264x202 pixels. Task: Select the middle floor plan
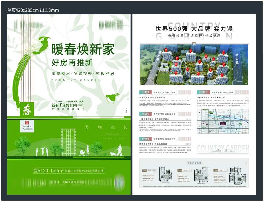click(x=201, y=175)
